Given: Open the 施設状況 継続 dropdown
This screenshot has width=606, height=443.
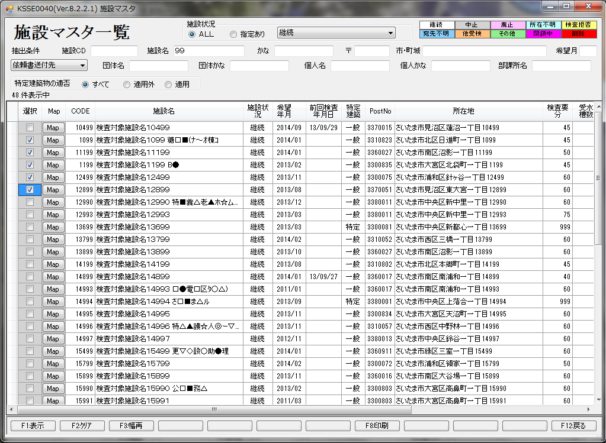Looking at the screenshot, I should tap(336, 33).
